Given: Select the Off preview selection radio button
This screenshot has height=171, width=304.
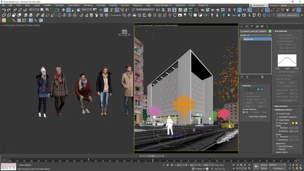Looking at the screenshot, I should (x=244, y=112).
